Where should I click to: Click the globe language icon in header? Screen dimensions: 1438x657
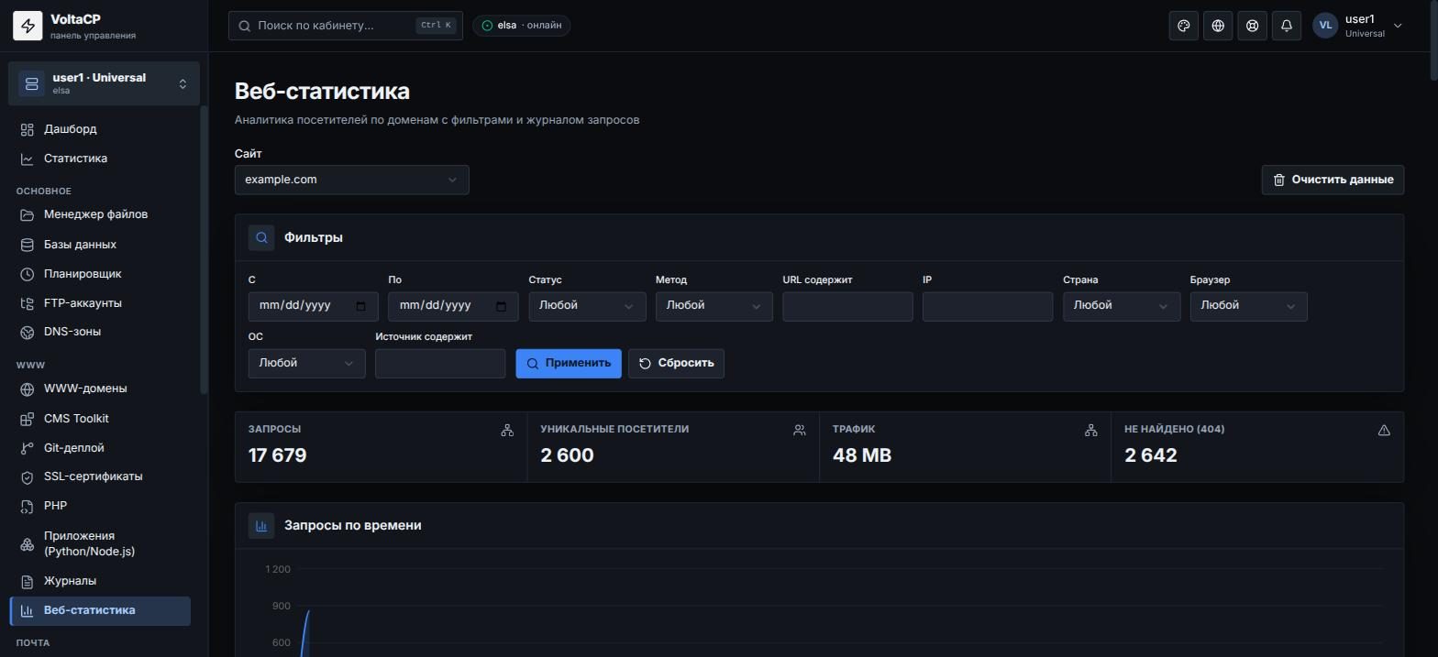(1218, 26)
